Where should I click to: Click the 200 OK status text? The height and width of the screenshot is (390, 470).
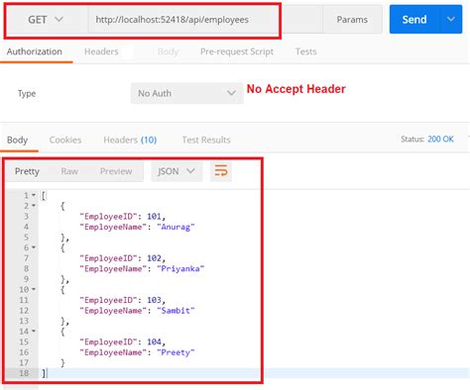click(x=440, y=140)
